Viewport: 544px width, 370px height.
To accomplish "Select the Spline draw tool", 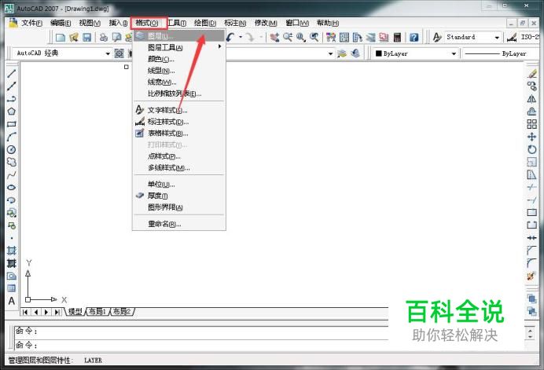I will point(12,174).
